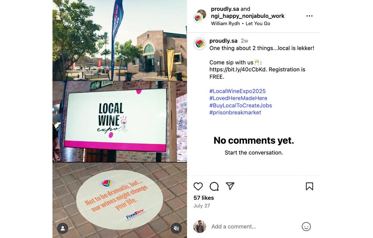Image resolution: width=373 pixels, height=238 pixels.
Task: Open the ngi_happy_nonjabulo_work profile link
Action: pyautogui.click(x=248, y=16)
